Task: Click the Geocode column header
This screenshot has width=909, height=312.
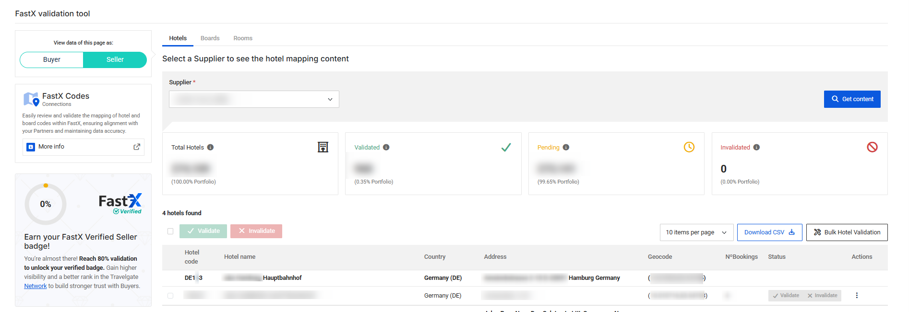Action: point(660,257)
